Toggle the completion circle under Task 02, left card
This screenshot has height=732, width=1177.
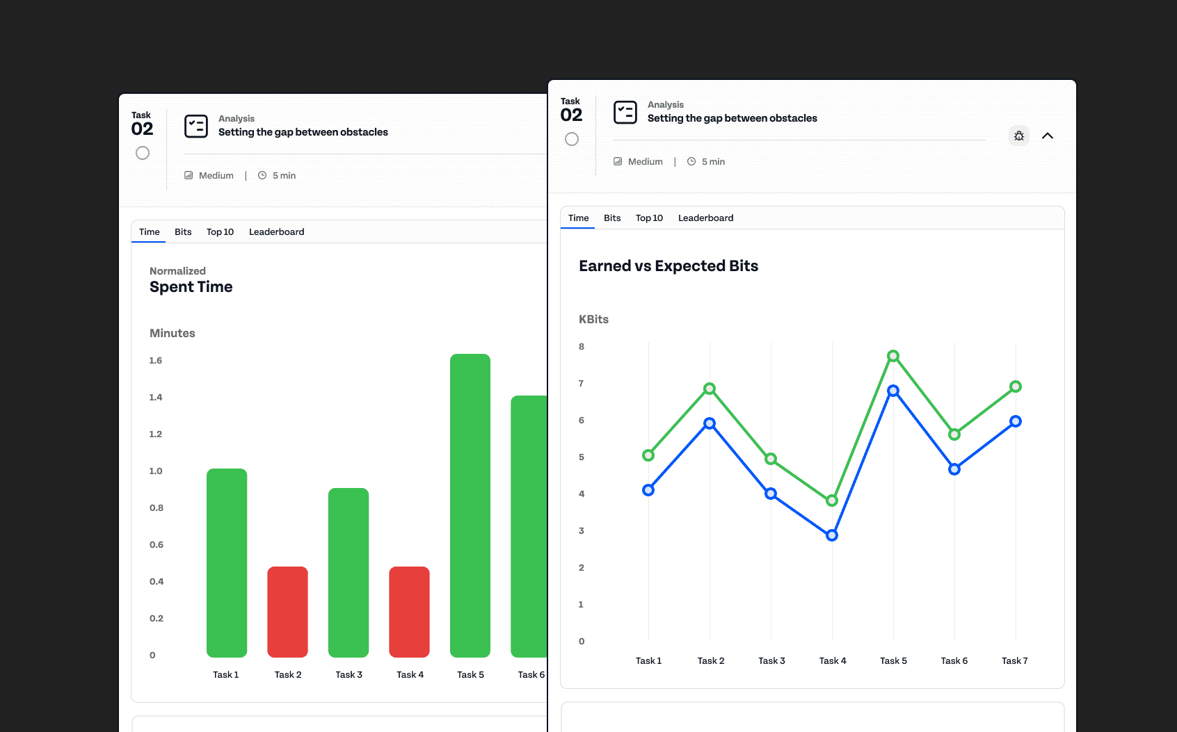143,153
